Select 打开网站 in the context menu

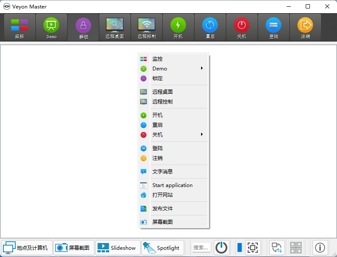point(163,195)
